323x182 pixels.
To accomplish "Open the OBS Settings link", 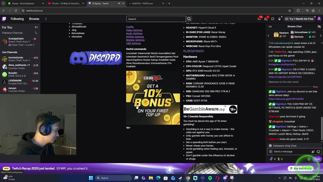I will 133,43.
